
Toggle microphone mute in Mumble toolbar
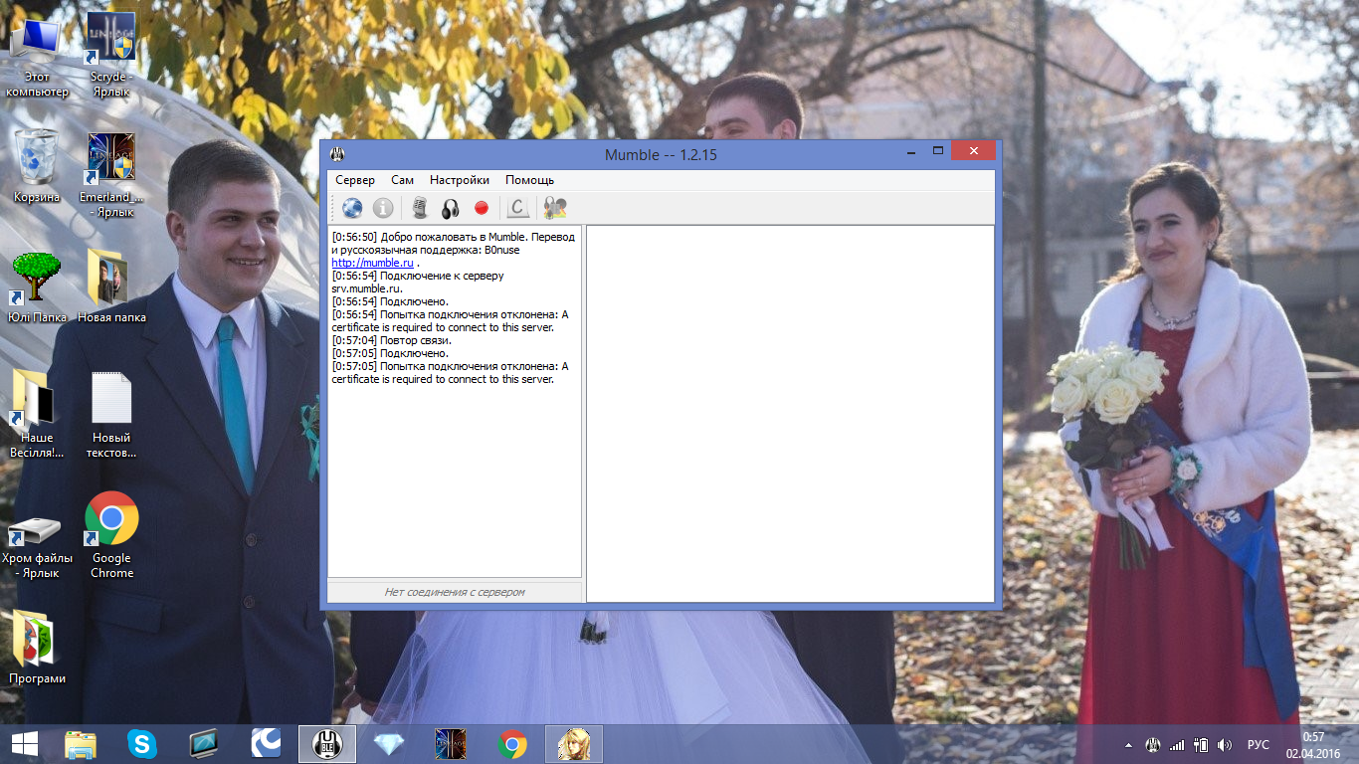pos(420,208)
